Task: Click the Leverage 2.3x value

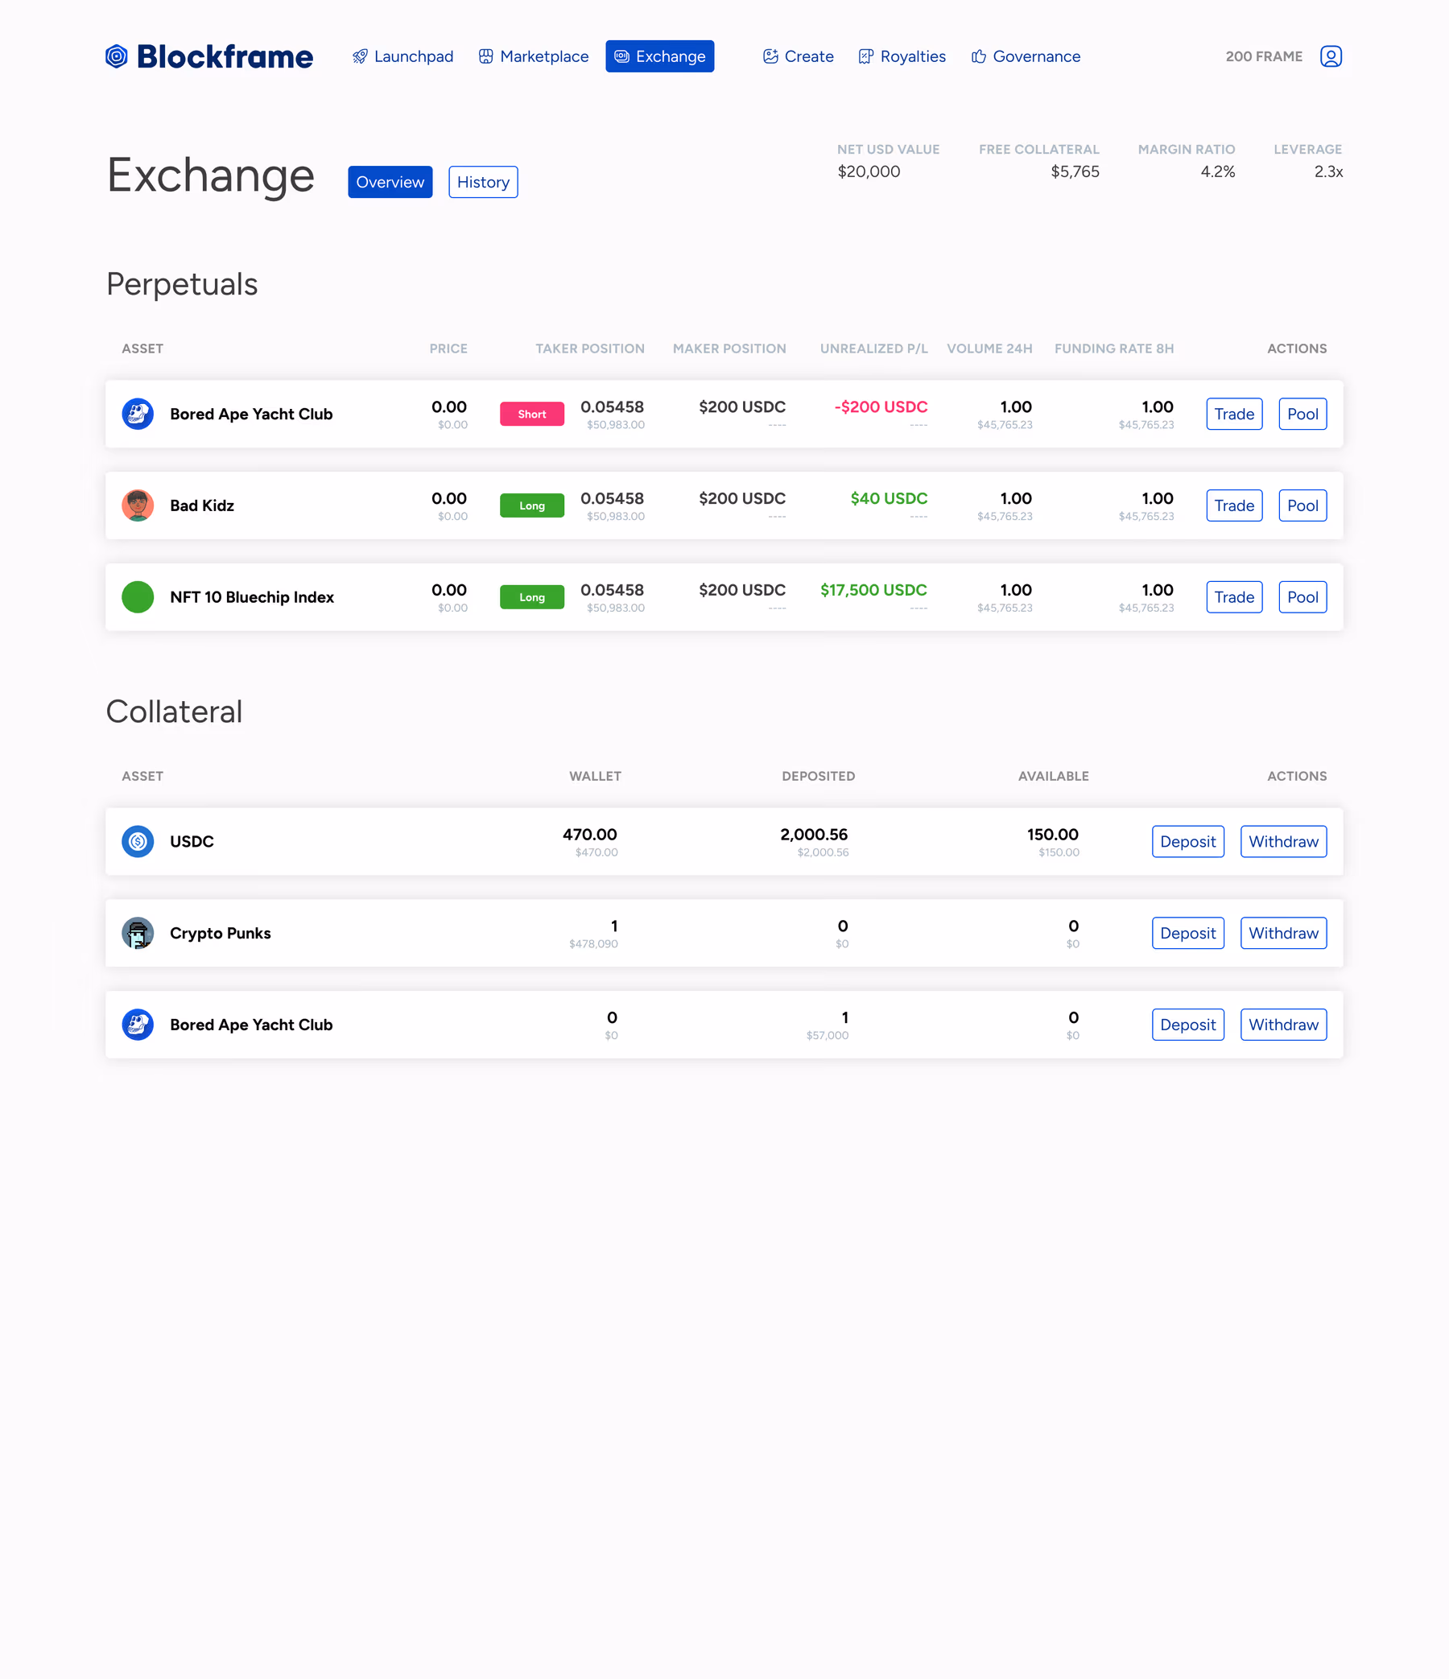Action: coord(1328,171)
